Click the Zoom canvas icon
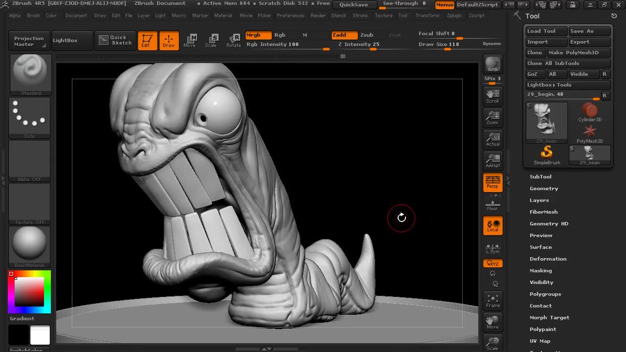The height and width of the screenshot is (352, 626). [492, 117]
